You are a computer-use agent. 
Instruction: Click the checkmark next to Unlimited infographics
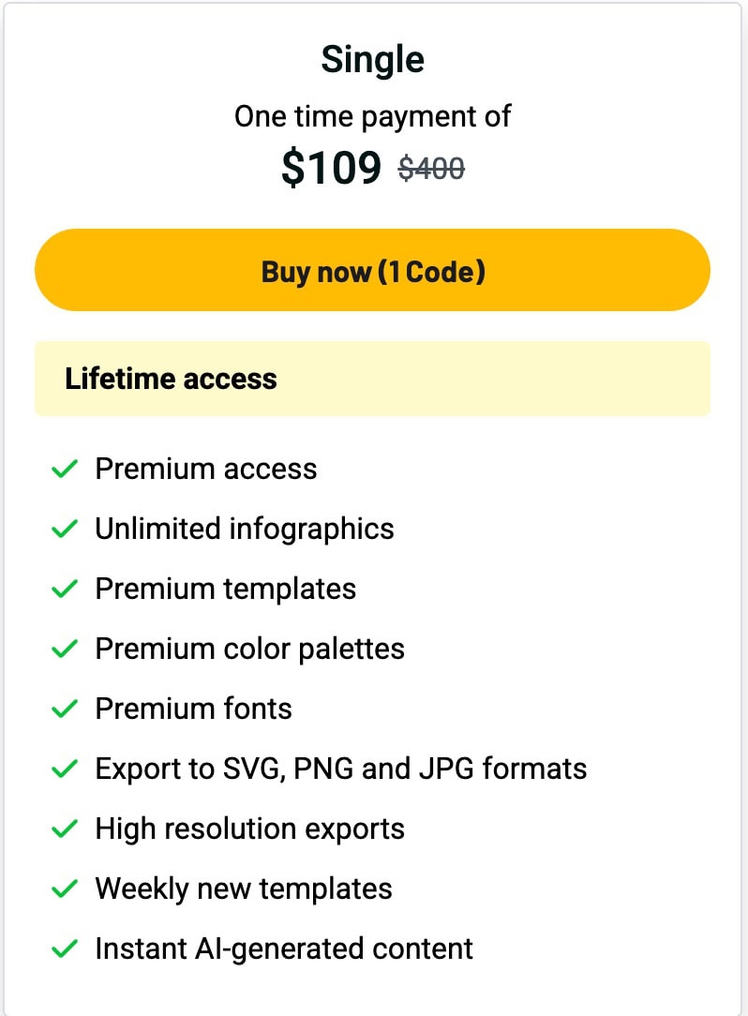[x=64, y=529]
